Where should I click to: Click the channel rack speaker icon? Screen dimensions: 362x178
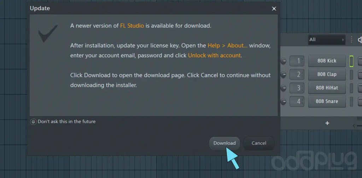[x=360, y=40]
